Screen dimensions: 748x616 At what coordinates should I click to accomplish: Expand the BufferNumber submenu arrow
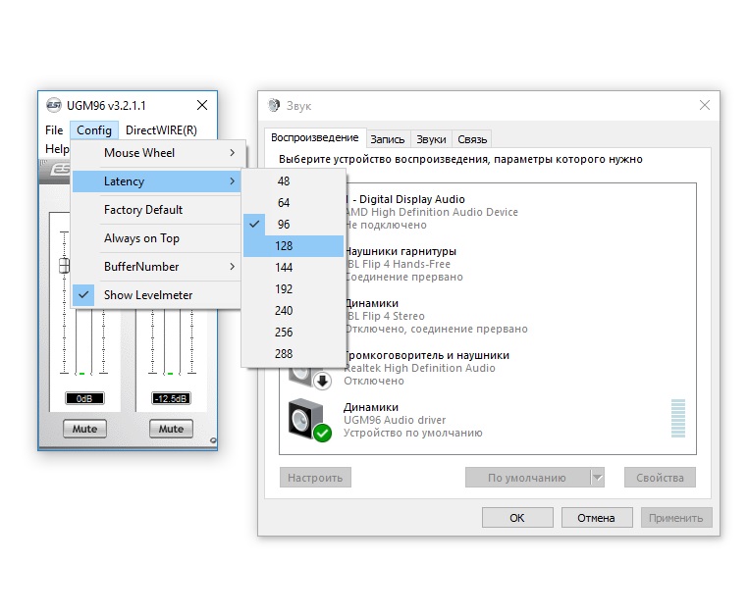[233, 266]
